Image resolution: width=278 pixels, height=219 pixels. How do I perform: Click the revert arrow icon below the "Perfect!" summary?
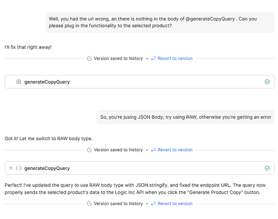click(x=153, y=204)
